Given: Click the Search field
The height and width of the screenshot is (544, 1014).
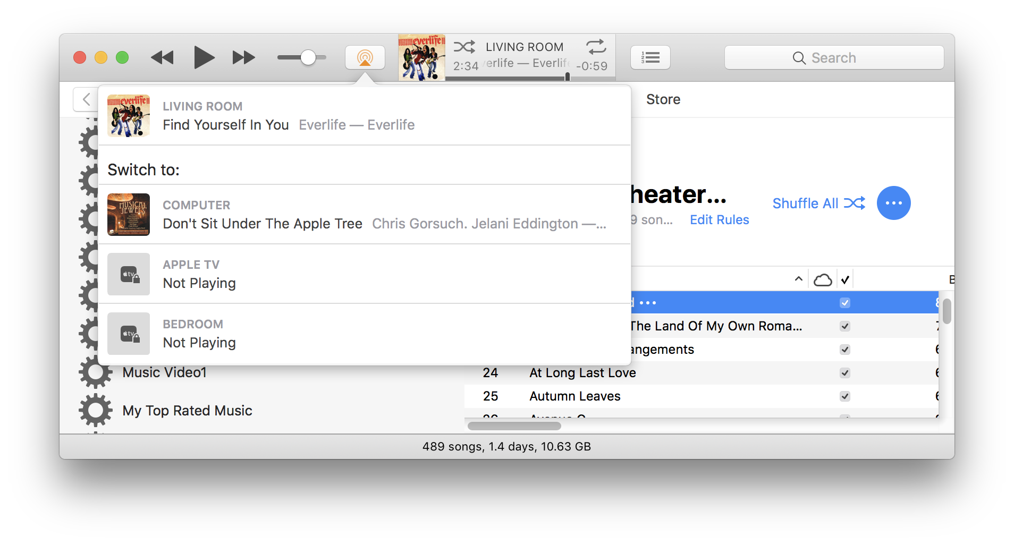Looking at the screenshot, I should point(834,57).
